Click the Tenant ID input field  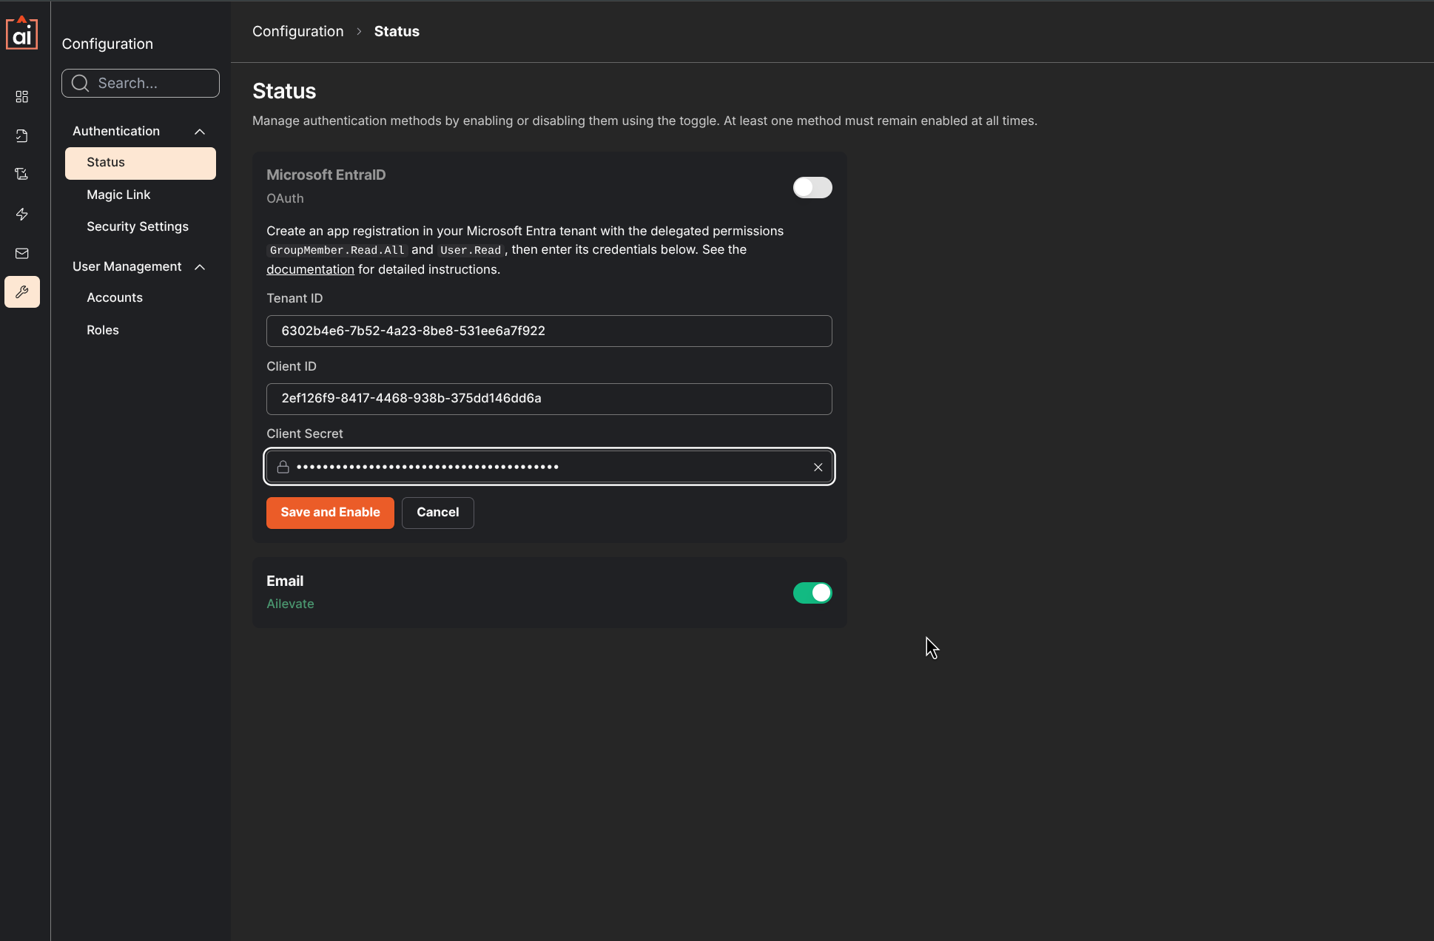pyautogui.click(x=549, y=331)
